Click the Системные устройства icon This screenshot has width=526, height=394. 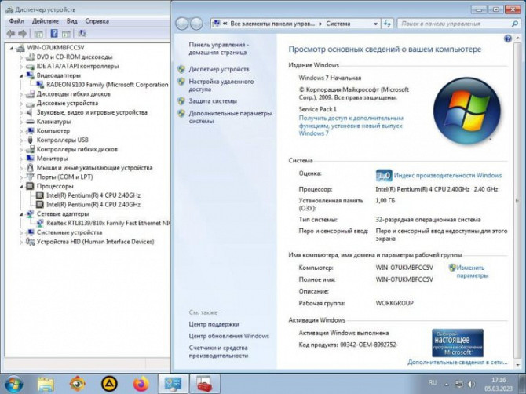[x=30, y=232]
